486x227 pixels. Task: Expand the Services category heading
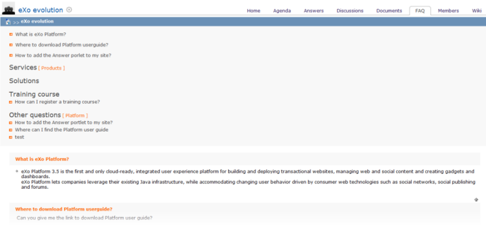click(x=23, y=67)
